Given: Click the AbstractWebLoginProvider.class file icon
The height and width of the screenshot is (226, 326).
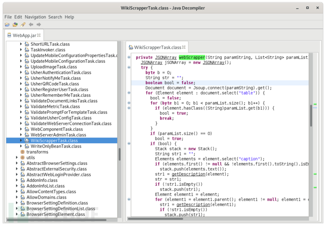Looking at the screenshot, I should [23, 174].
